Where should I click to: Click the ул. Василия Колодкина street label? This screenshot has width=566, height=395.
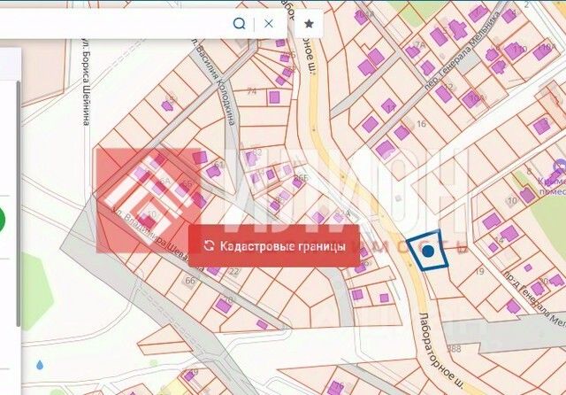[x=216, y=84]
